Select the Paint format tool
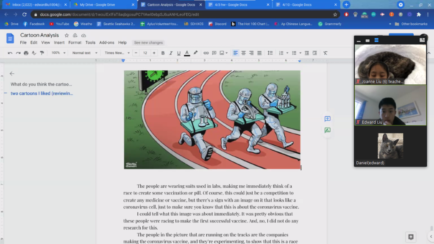The height and width of the screenshot is (244, 434). (x=42, y=53)
